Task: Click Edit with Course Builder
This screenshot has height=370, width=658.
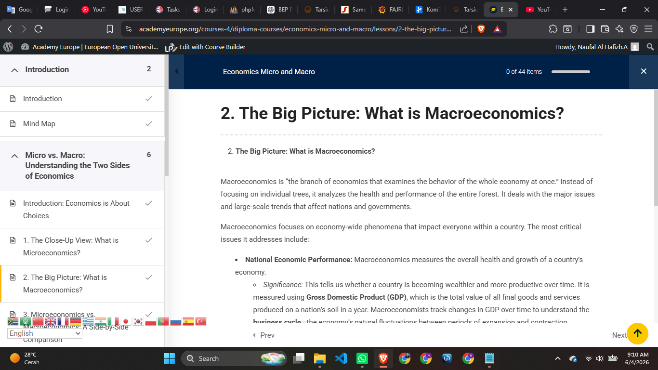Action: click(205, 47)
